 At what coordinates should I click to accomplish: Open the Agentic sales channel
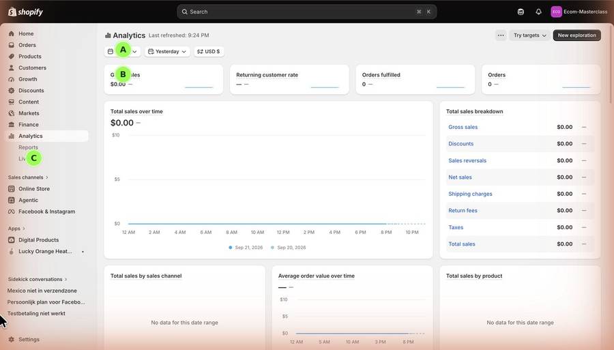[x=28, y=200]
